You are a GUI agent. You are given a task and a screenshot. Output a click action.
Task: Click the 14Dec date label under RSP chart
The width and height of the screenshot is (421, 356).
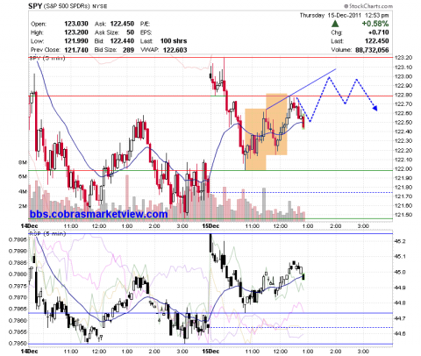pyautogui.click(x=29, y=352)
